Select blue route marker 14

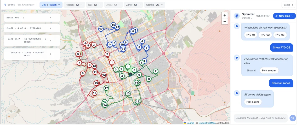(110, 44)
